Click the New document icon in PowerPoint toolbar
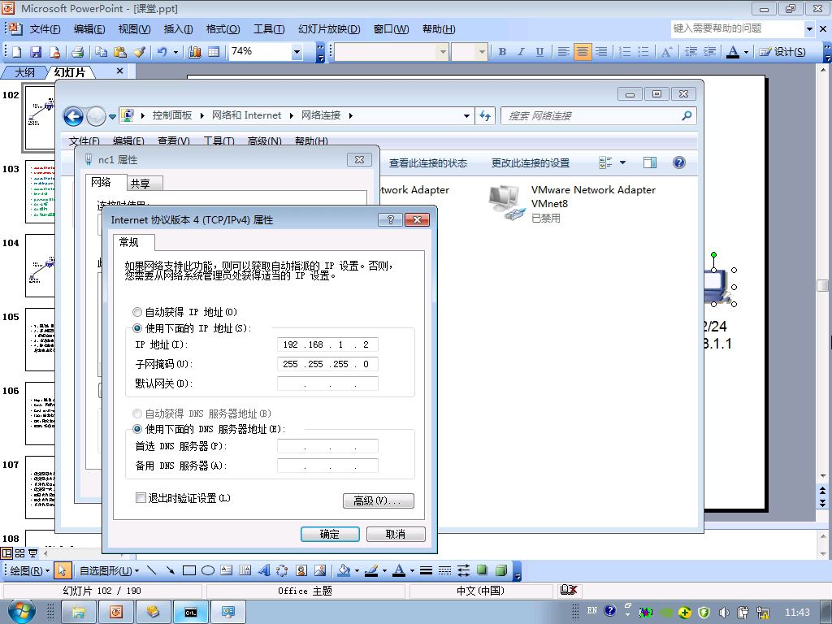Screen dimensions: 832x624 [16, 51]
